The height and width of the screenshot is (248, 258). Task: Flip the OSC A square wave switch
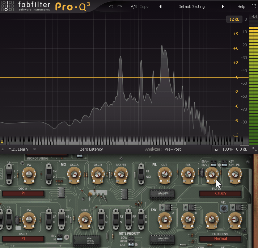point(9,174)
